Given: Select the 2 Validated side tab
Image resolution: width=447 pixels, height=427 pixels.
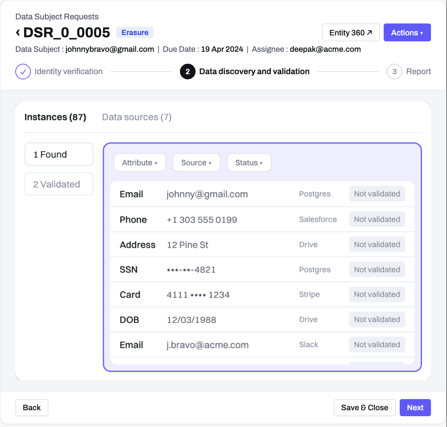Looking at the screenshot, I should [59, 184].
